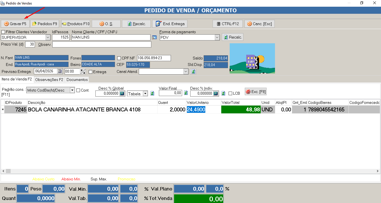The height and width of the screenshot is (203, 381).
Task: Open Pedidos F9 orders list
Action: [x=45, y=24]
